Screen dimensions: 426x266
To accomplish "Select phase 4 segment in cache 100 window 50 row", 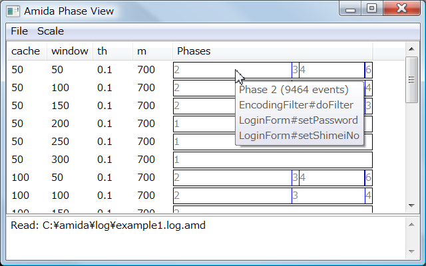I will 331,178.
